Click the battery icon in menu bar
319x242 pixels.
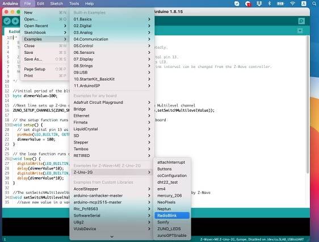point(280,3)
